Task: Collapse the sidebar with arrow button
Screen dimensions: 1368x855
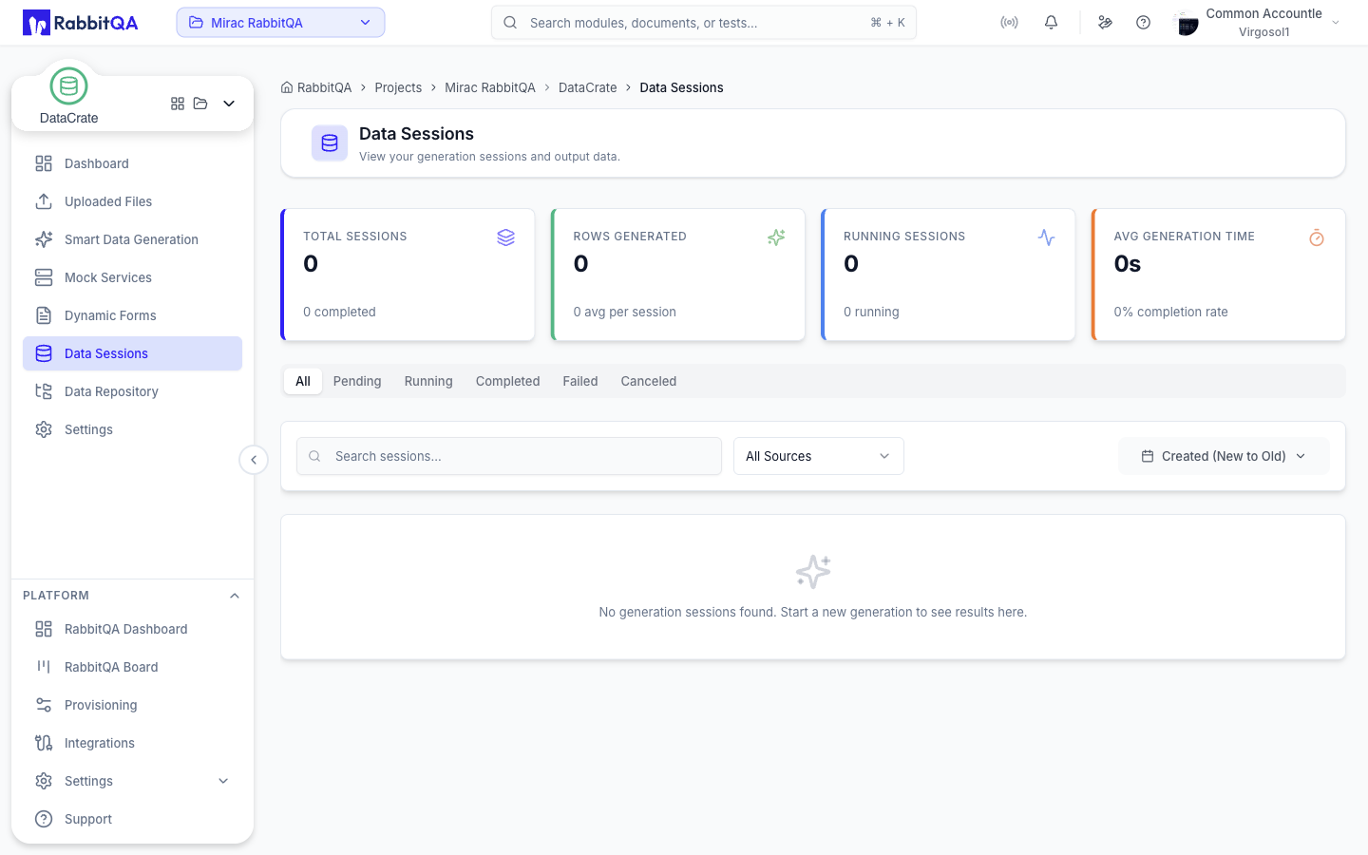Action: tap(254, 460)
